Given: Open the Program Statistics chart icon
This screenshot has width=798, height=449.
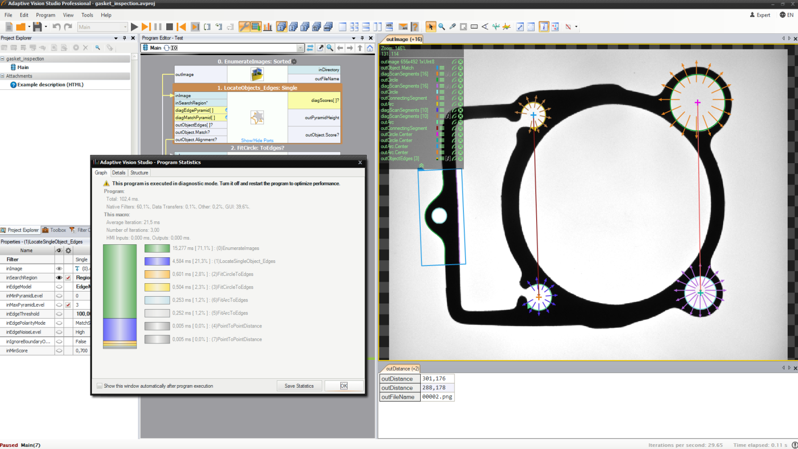Looking at the screenshot, I should click(268, 27).
